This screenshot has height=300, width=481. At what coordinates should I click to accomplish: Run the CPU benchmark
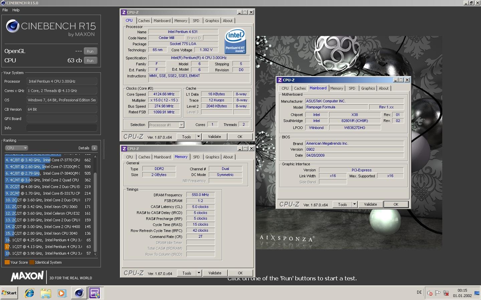90,61
